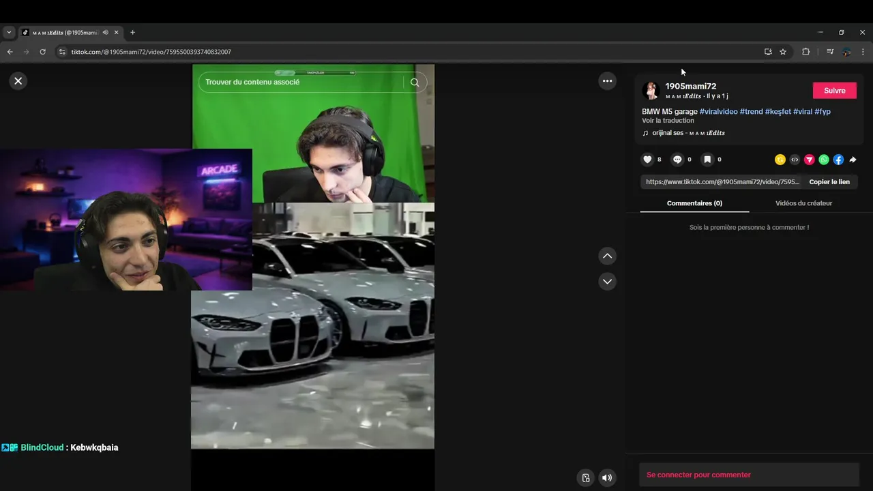The image size is (873, 491).
Task: Open the 1905mami72 profile avatar
Action: (x=651, y=91)
